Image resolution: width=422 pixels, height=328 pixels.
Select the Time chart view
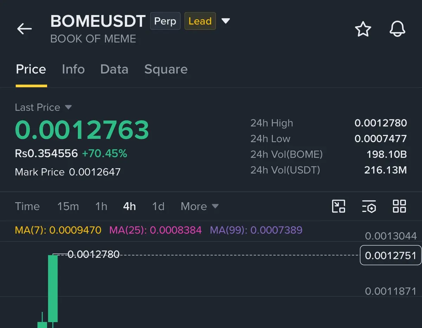point(27,206)
